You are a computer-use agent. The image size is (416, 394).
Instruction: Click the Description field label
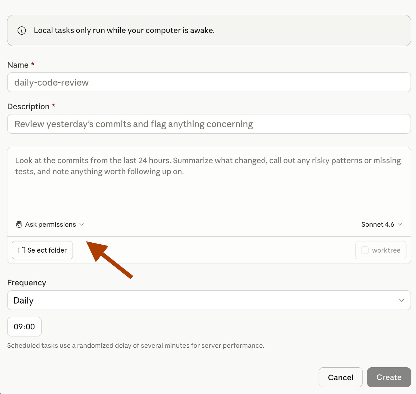(x=28, y=106)
